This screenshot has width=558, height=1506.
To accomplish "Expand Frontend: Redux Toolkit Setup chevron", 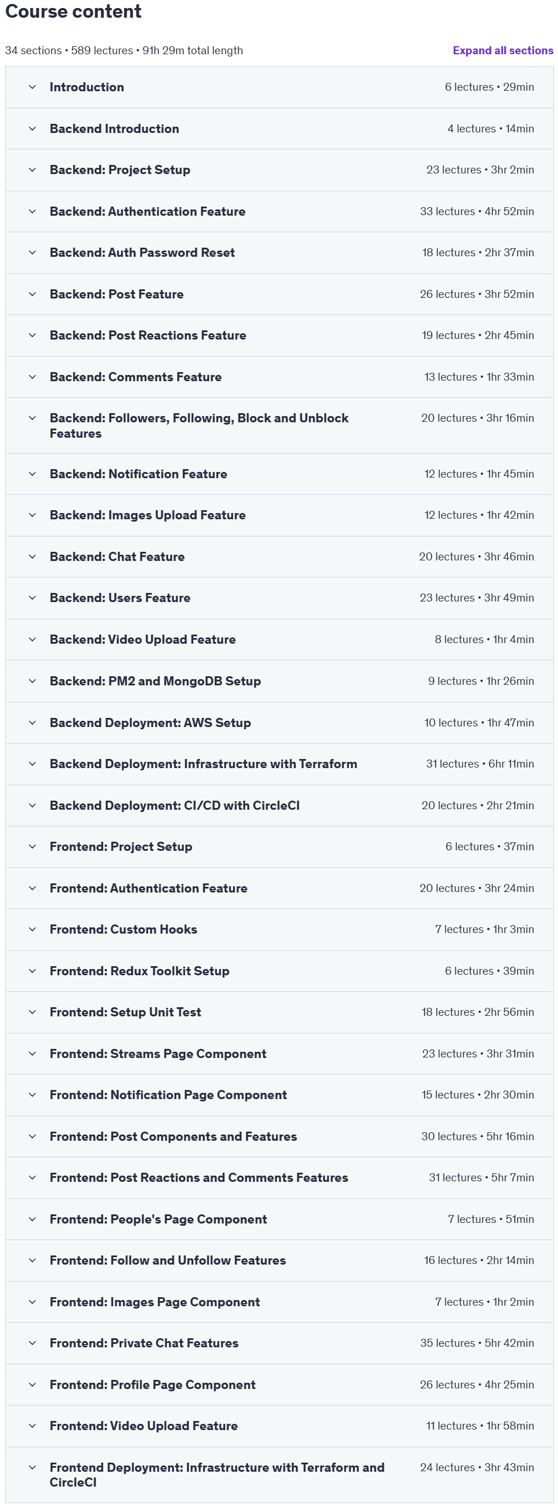I will tap(32, 971).
